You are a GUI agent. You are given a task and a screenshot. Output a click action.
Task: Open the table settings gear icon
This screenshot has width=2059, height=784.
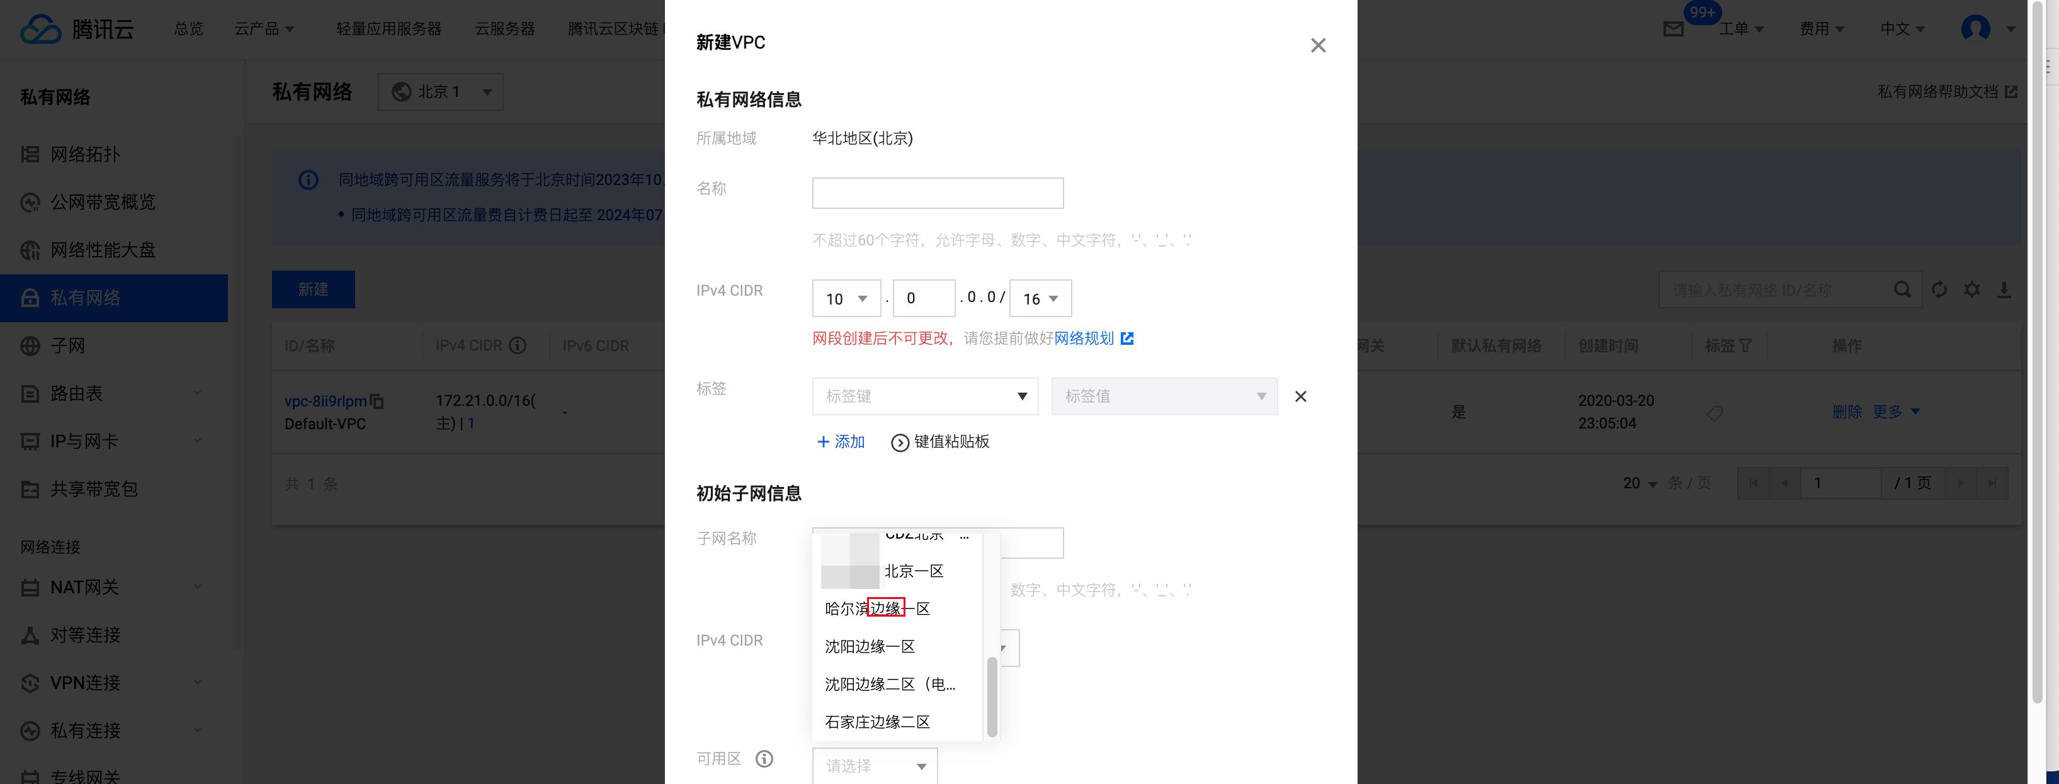pos(1972,290)
